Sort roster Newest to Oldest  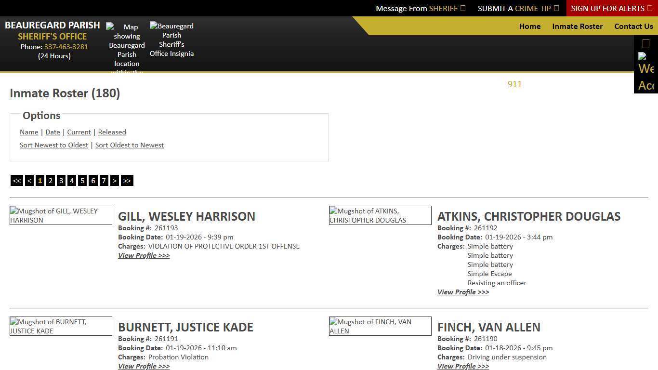pos(53,145)
